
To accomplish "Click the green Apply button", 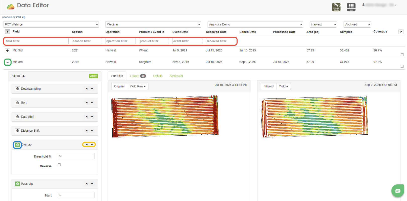I will point(93,76).
